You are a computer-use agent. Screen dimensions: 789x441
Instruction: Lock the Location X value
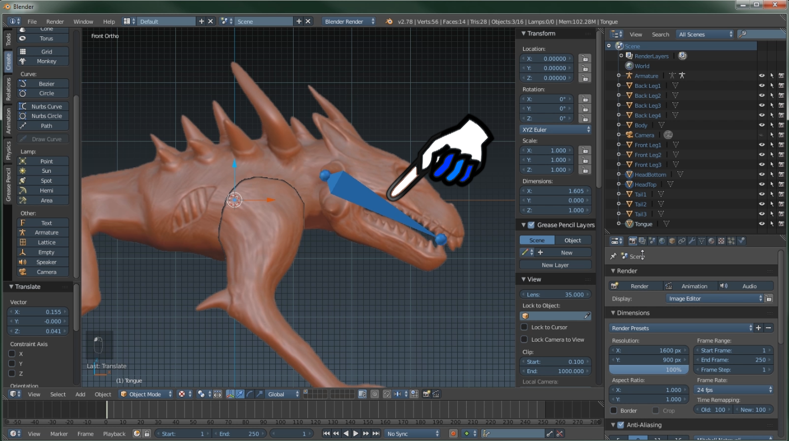point(584,59)
